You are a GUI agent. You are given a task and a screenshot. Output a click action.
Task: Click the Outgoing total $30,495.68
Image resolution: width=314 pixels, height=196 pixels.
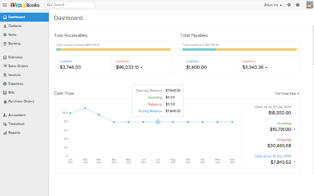[279, 146]
